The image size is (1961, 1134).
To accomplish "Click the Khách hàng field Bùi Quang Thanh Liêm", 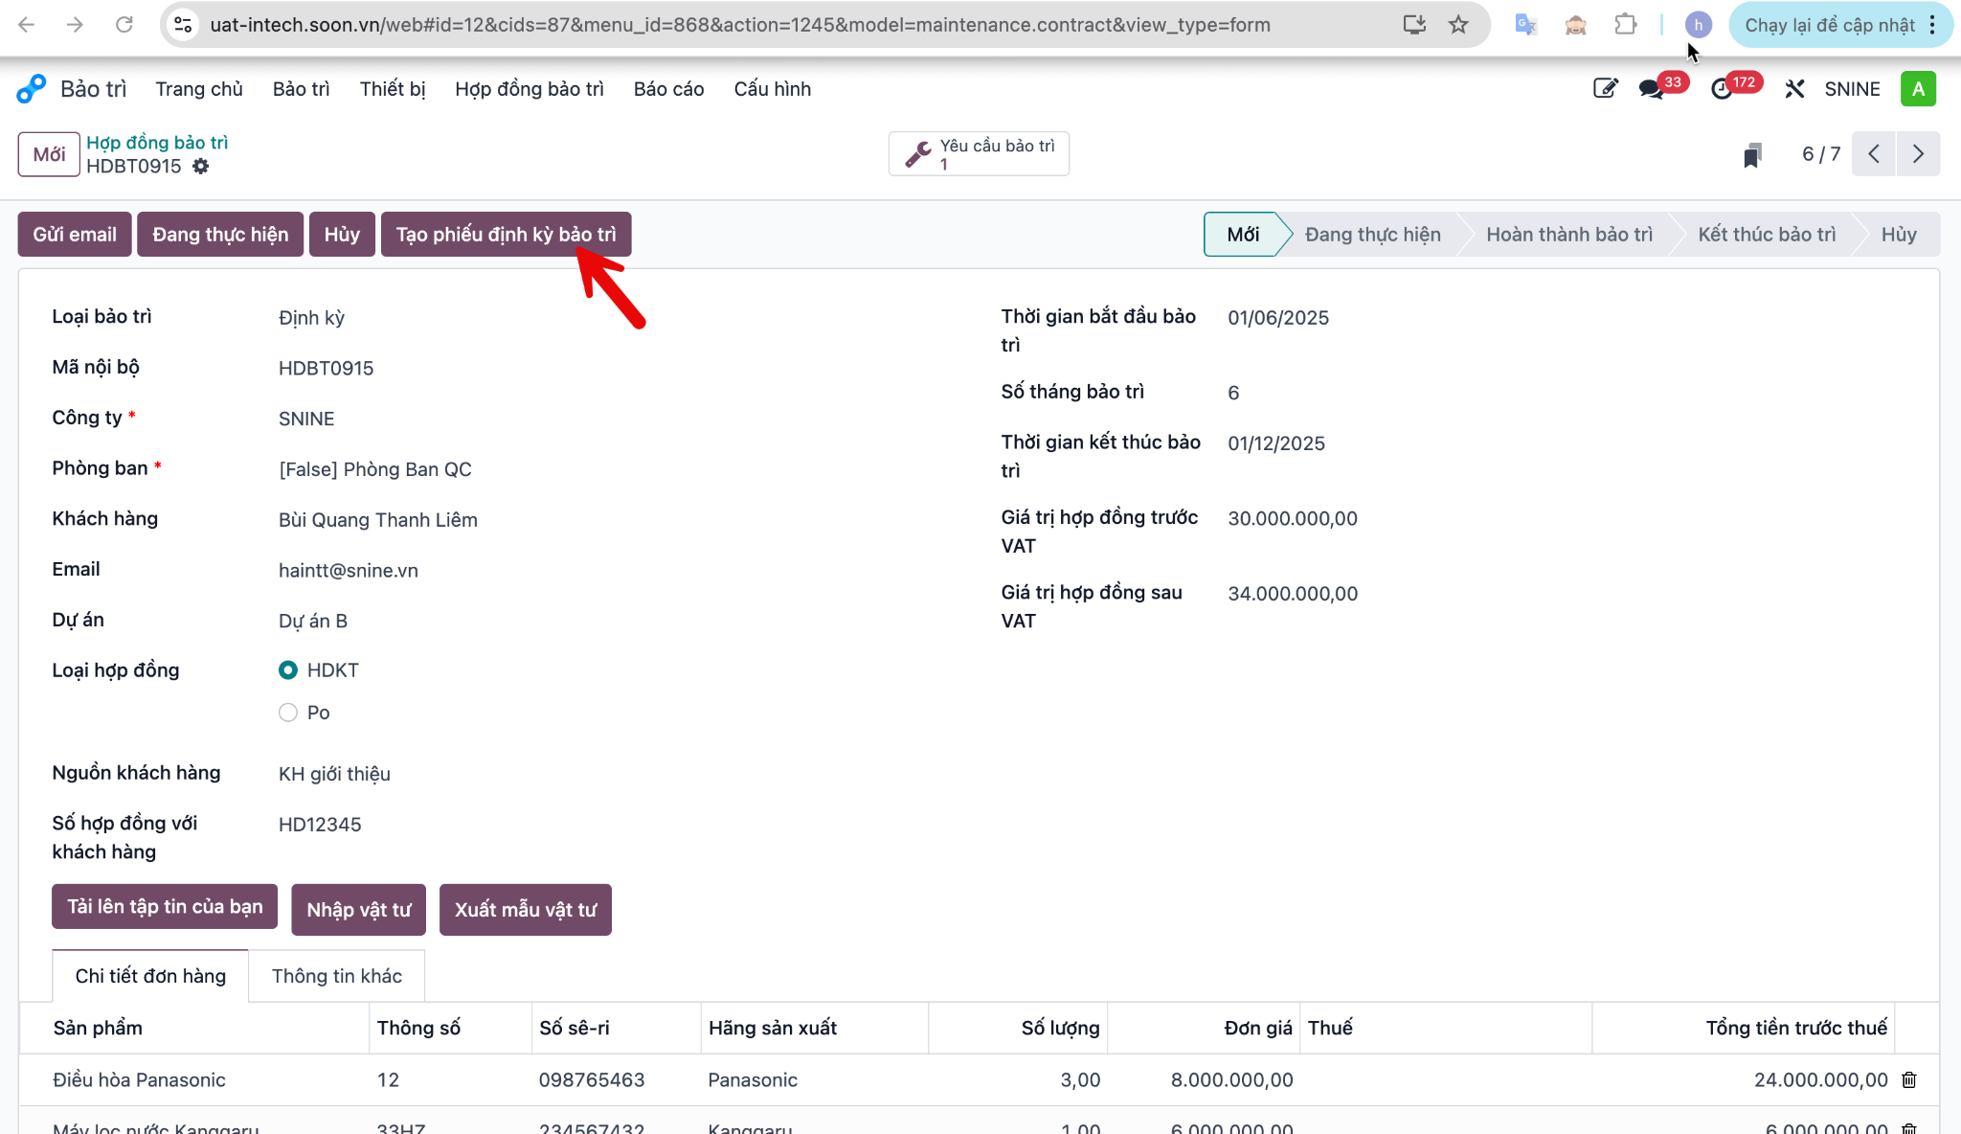I will tap(378, 520).
